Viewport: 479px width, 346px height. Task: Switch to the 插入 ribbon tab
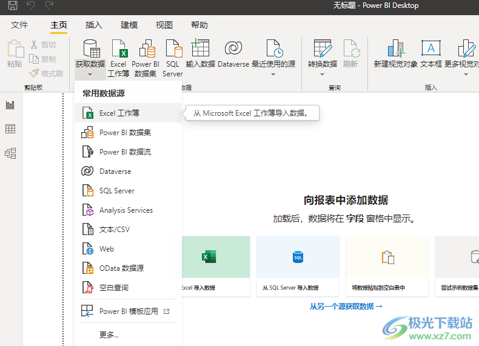tap(94, 25)
